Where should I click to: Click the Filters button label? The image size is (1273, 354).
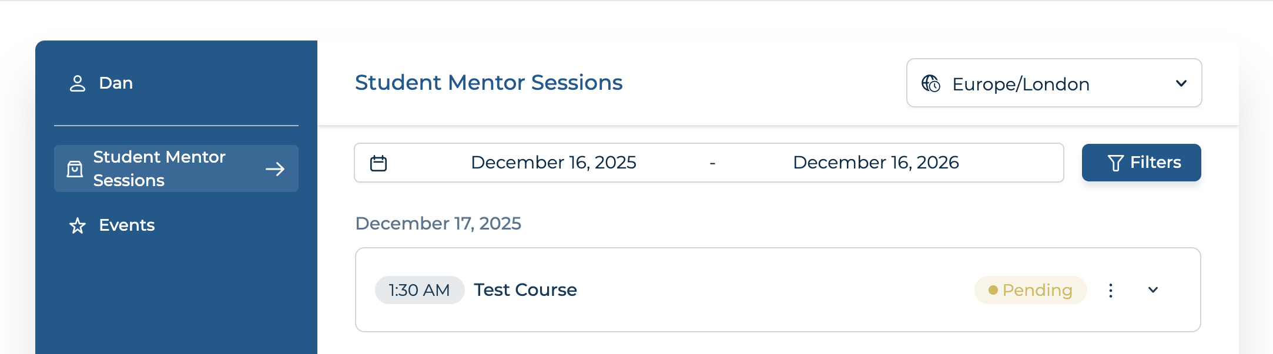point(1155,163)
